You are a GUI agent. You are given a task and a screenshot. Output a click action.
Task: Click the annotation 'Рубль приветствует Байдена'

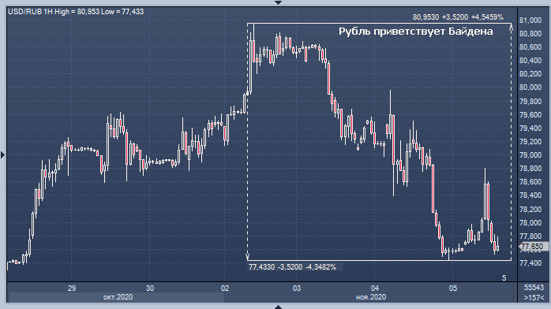(416, 32)
